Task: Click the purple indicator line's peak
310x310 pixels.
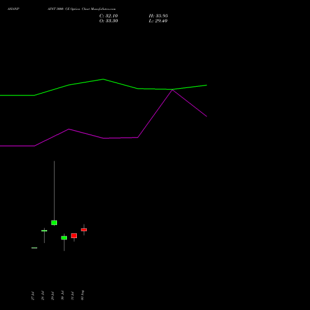Action: point(172,90)
